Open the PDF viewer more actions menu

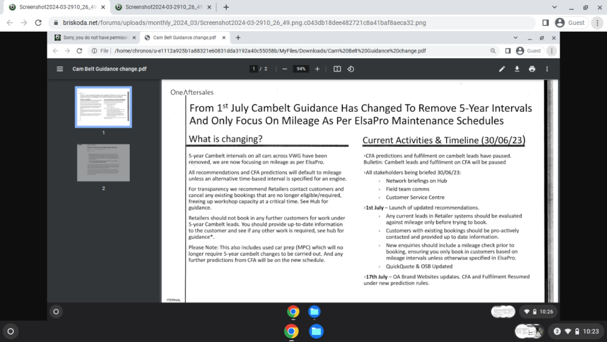click(547, 69)
